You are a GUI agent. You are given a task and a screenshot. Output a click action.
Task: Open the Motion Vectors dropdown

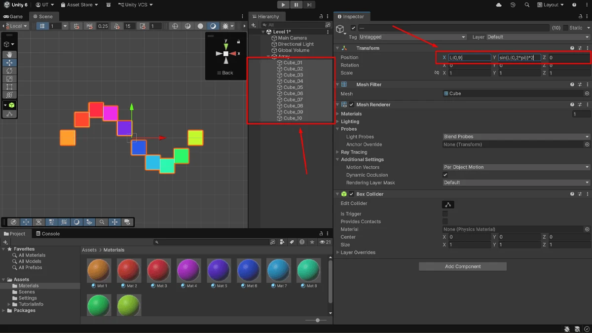pos(516,167)
